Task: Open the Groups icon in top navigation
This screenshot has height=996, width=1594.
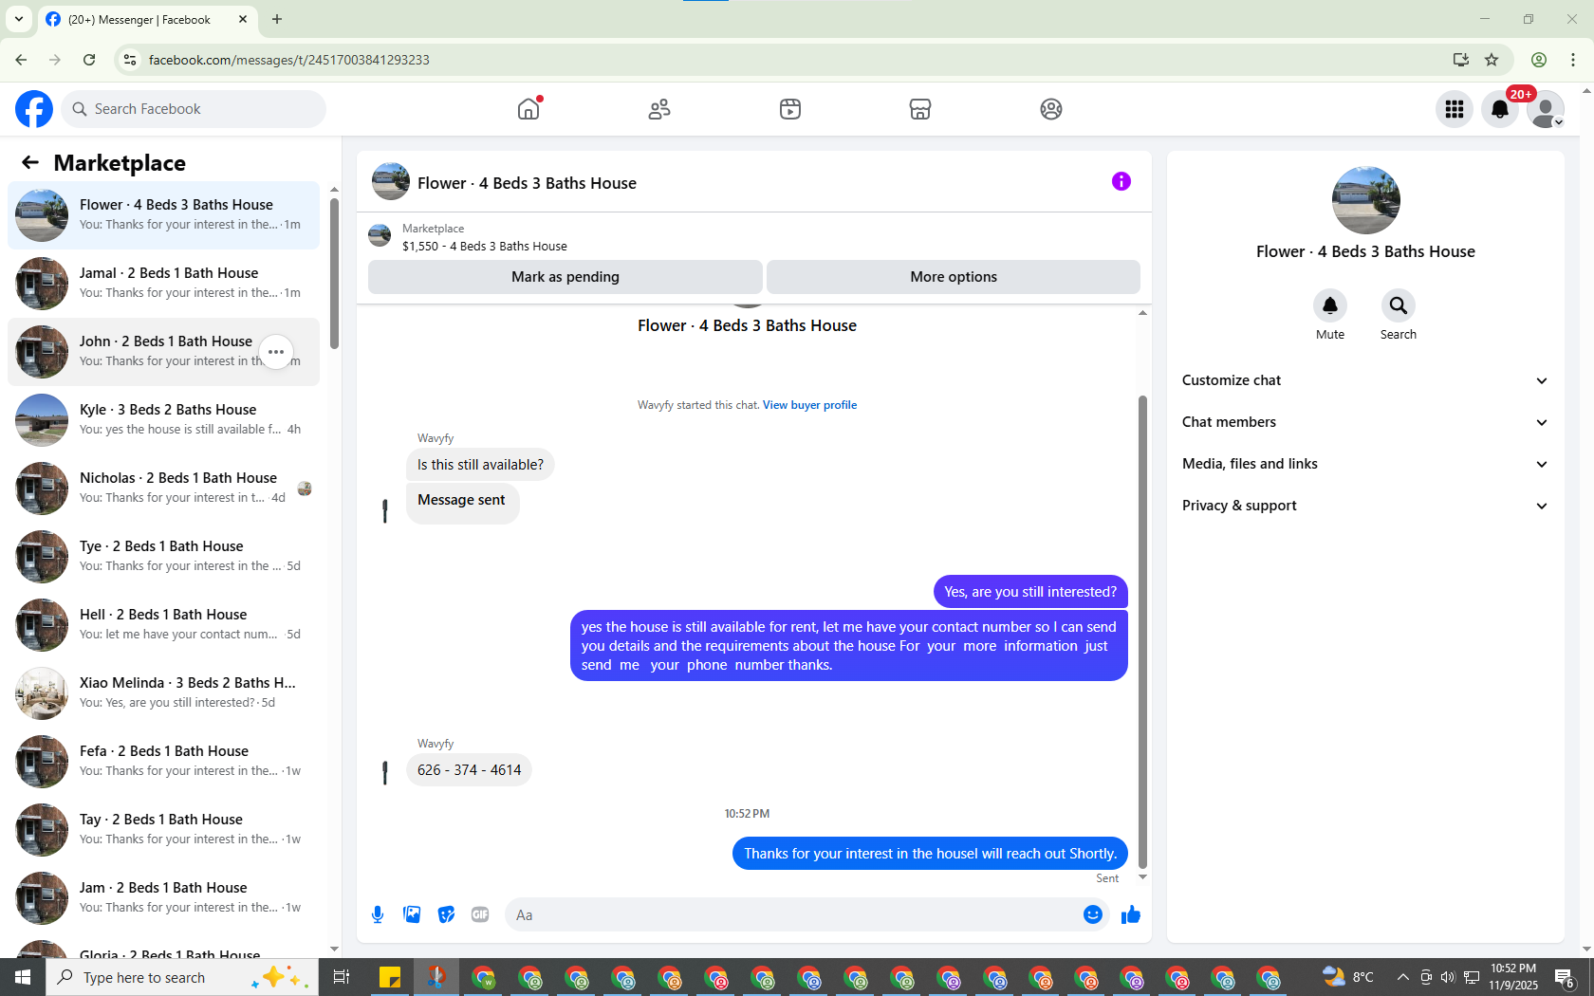Action: tap(1051, 109)
